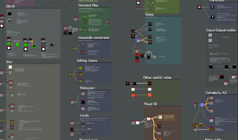Select the green-header node in Flood fill highlight
Viewport: 238px width, 140px height.
(x=160, y=117)
